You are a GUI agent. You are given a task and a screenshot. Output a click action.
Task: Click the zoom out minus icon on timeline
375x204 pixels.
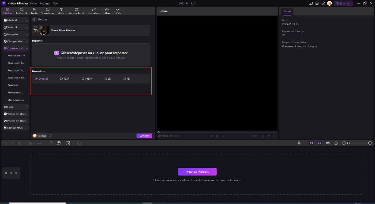pos(344,143)
